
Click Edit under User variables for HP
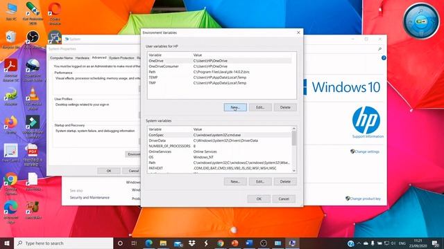click(x=260, y=107)
